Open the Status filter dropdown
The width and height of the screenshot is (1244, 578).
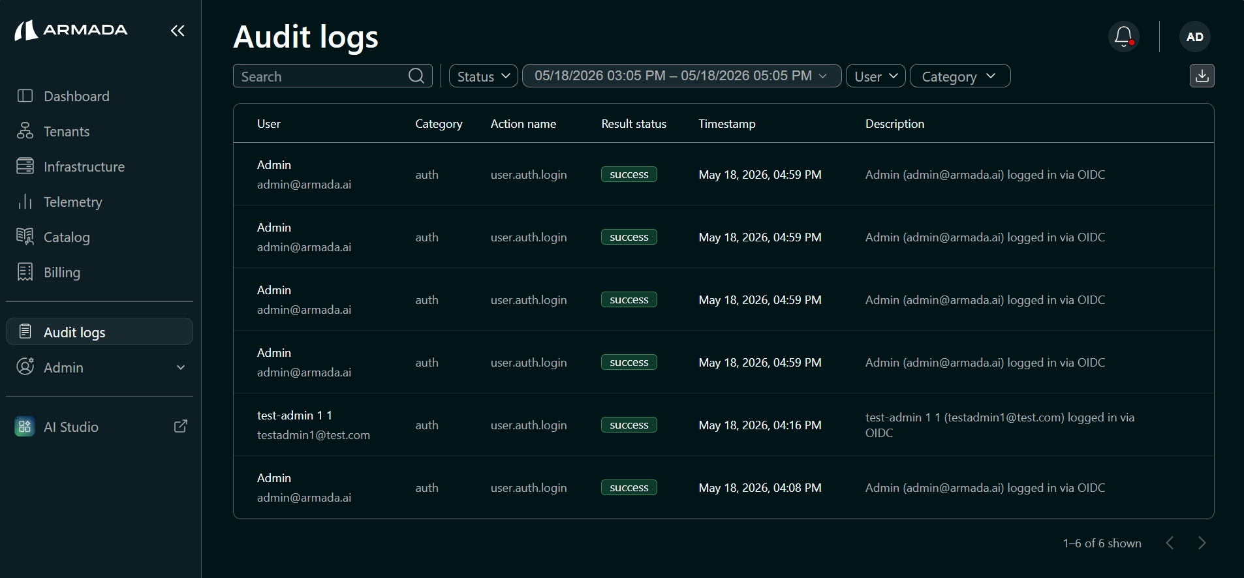point(484,76)
